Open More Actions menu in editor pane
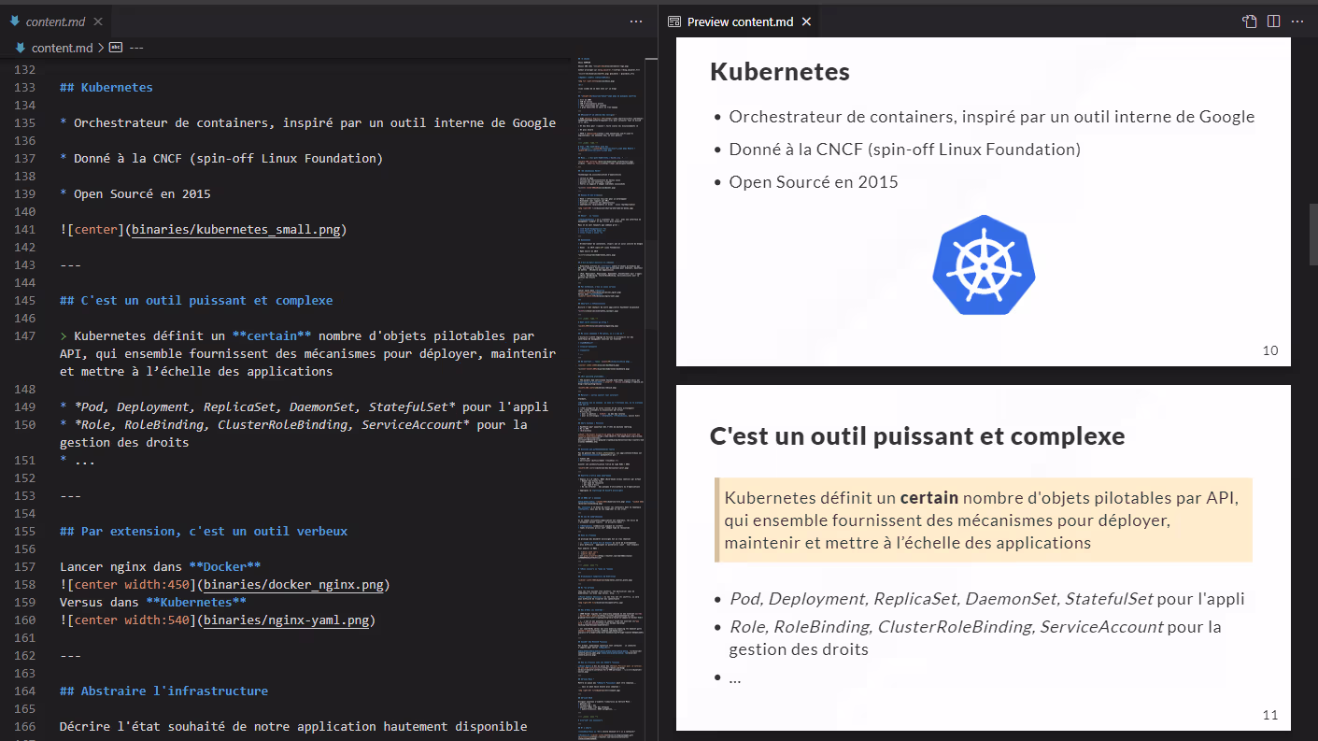1318x741 pixels. 636,21
